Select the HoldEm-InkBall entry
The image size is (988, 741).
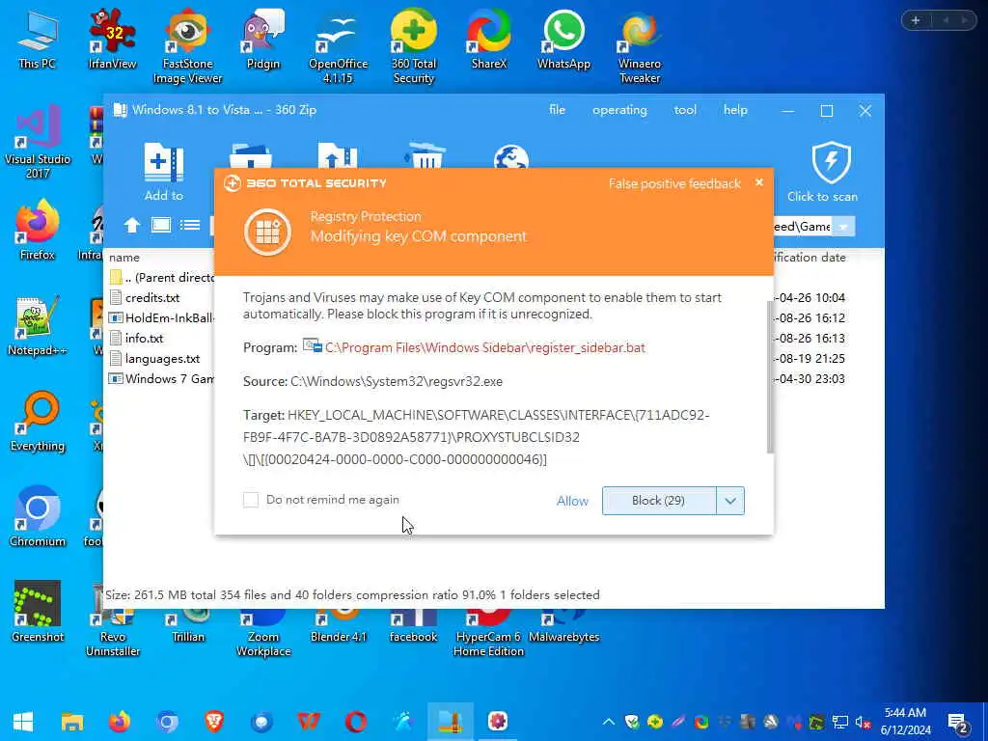[161, 318]
